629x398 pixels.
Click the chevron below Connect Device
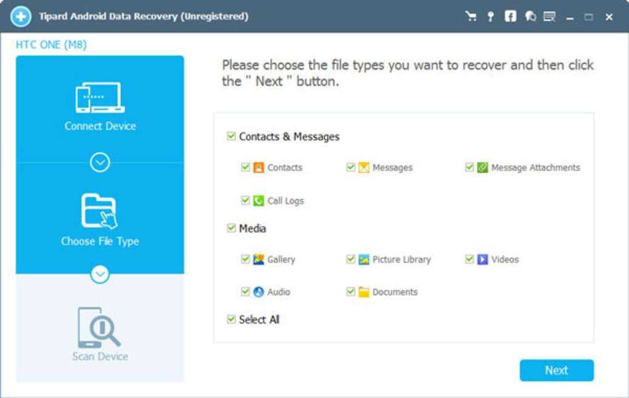coord(100,162)
